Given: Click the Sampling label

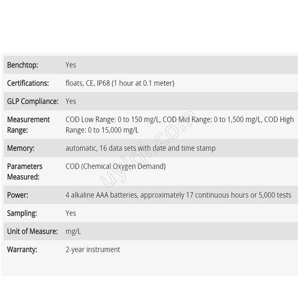Looking at the screenshot, I should 22,213.
